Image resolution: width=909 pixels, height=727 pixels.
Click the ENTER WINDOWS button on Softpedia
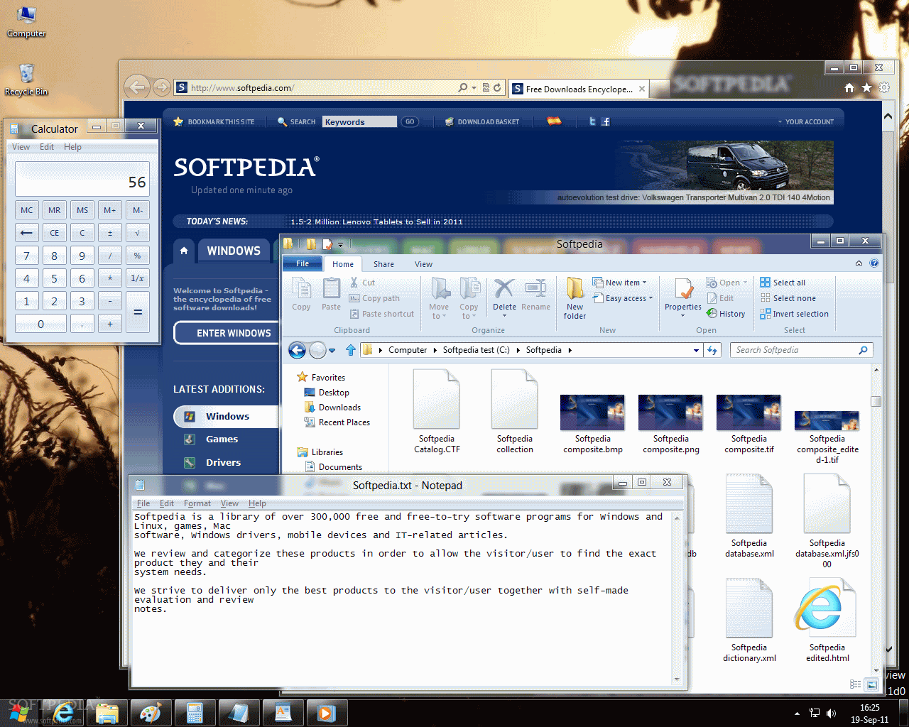pos(227,333)
